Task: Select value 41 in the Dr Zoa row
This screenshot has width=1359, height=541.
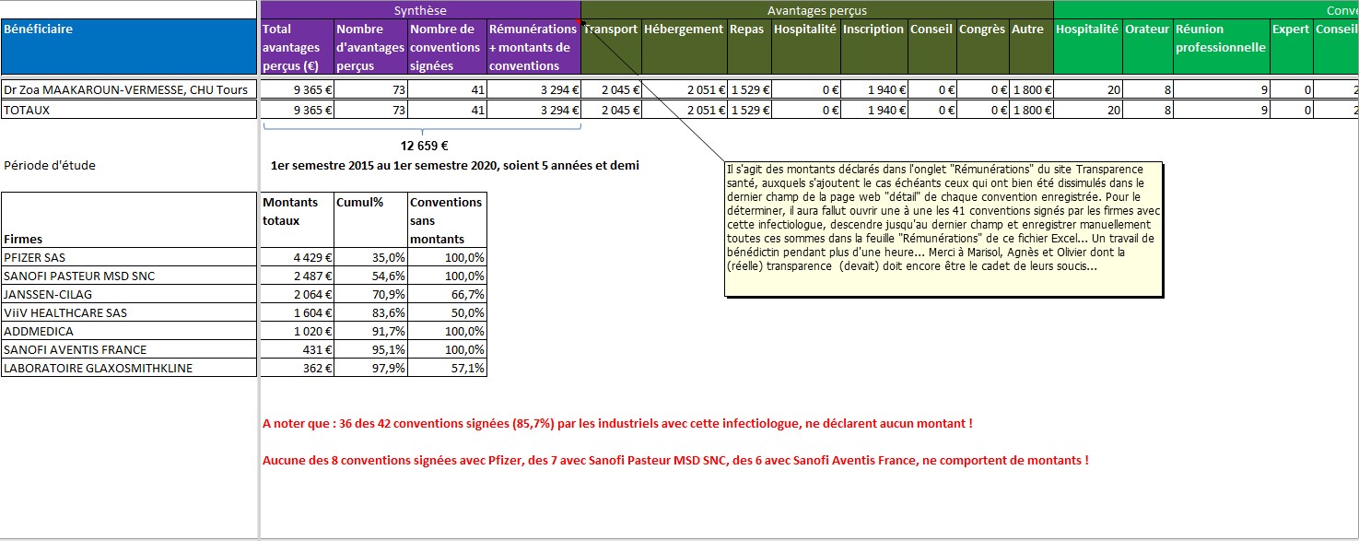Action: (447, 89)
